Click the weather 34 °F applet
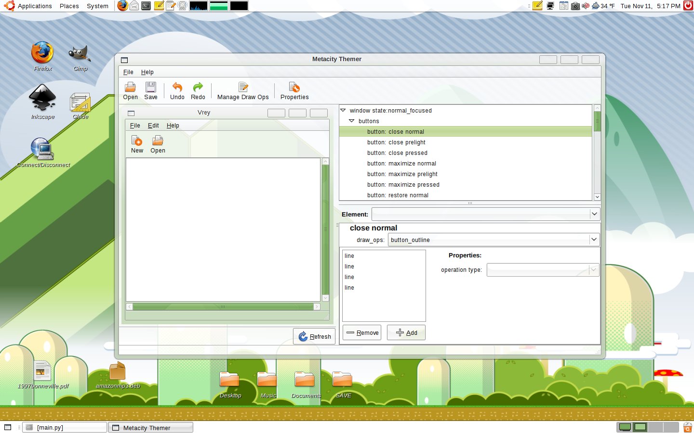 [x=603, y=6]
